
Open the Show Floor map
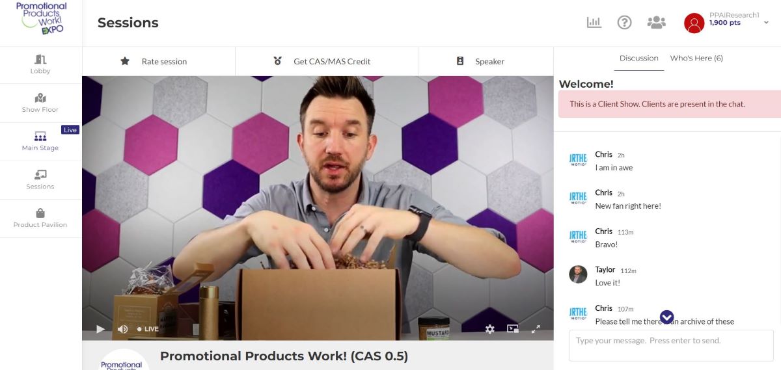(40, 103)
